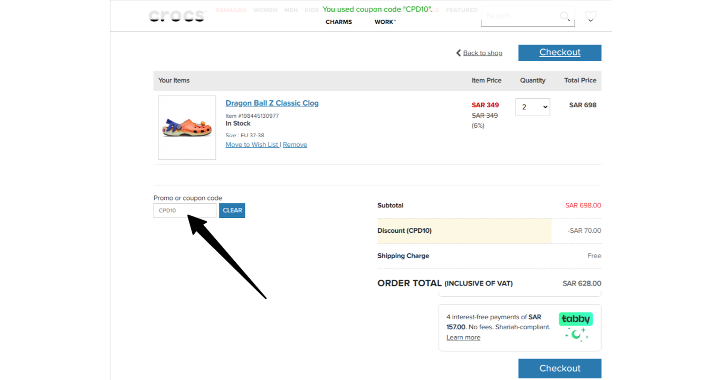
Task: Click the ORDER TOTAL amount SAR 628.00
Action: (x=582, y=283)
